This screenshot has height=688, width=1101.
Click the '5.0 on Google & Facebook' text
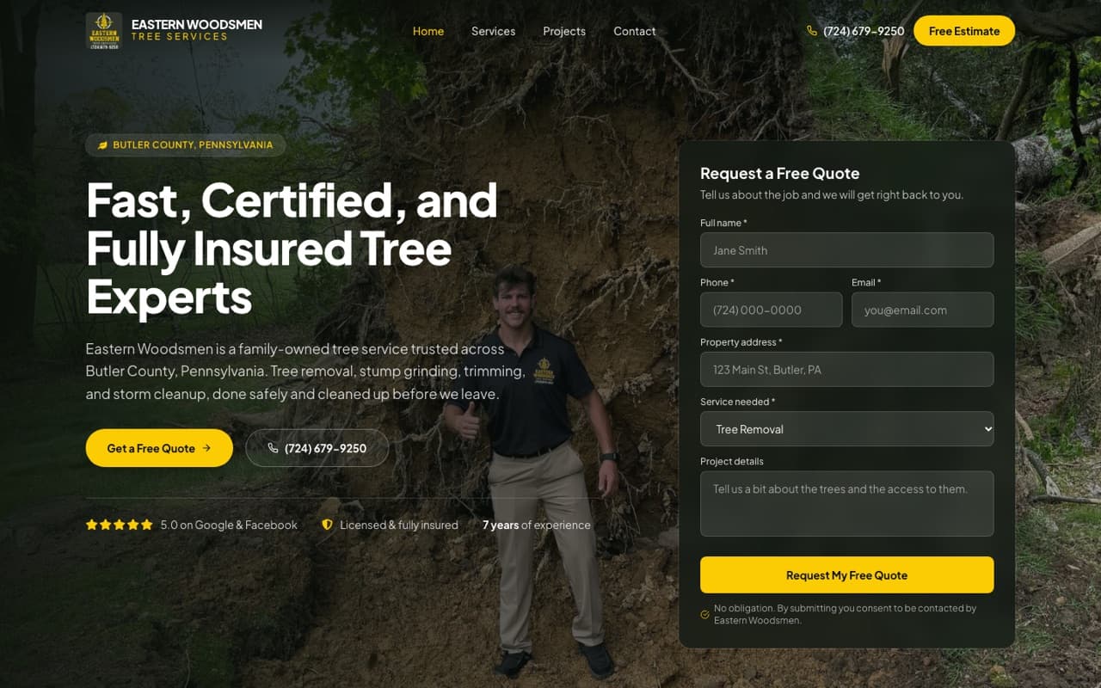(x=229, y=525)
